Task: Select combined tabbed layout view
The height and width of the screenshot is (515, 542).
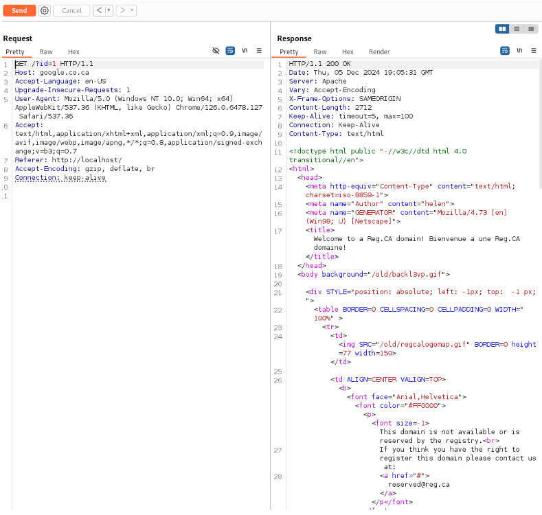Action: (531, 29)
